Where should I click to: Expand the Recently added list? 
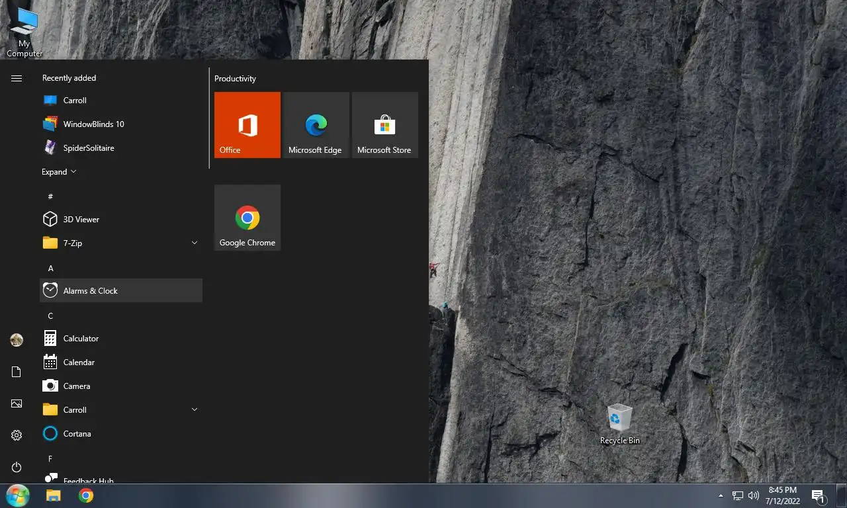[x=59, y=172]
